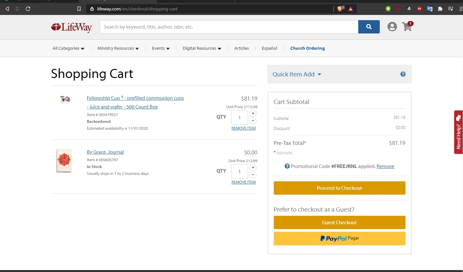Open the red MEGA extension icon

pyautogui.click(x=419, y=9)
